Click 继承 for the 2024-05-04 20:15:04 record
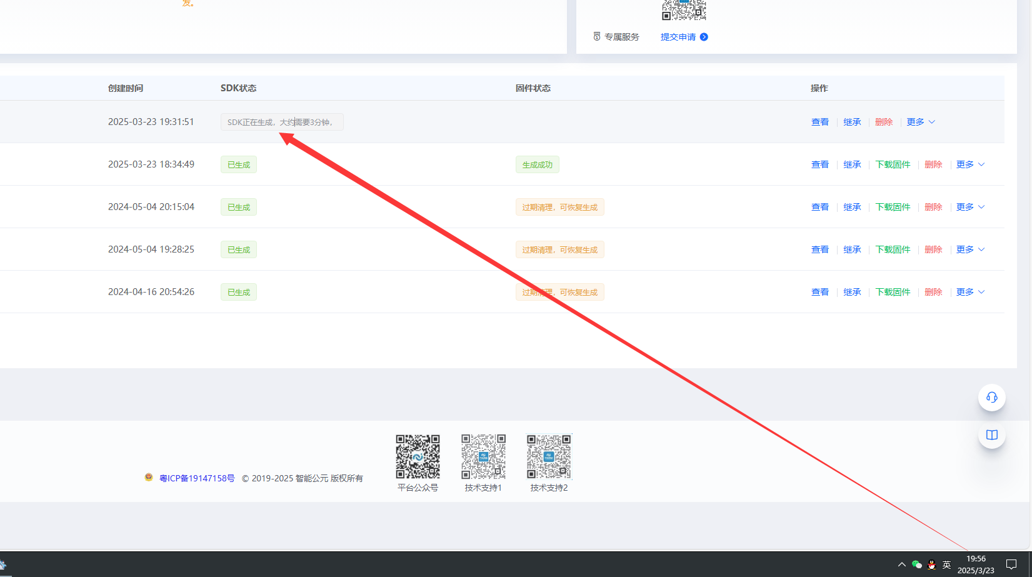Screen dimensions: 1032x577 coord(852,207)
